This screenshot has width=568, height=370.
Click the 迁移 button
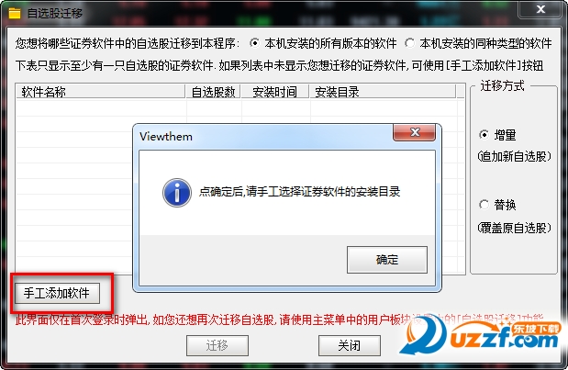click(x=217, y=345)
